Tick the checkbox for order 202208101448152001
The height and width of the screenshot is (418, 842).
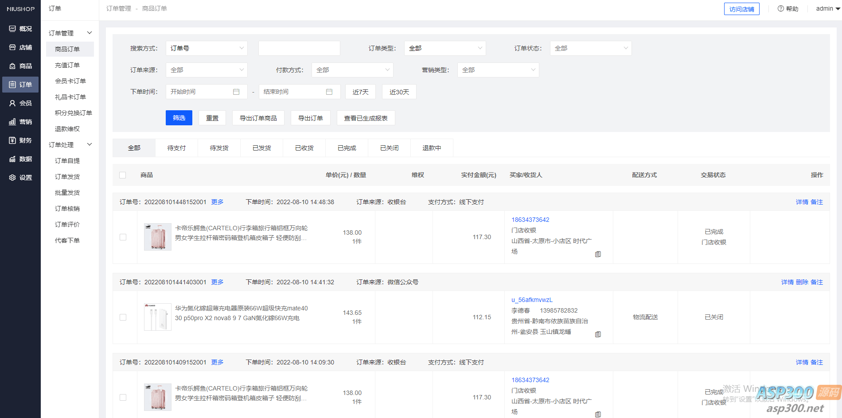pos(123,237)
